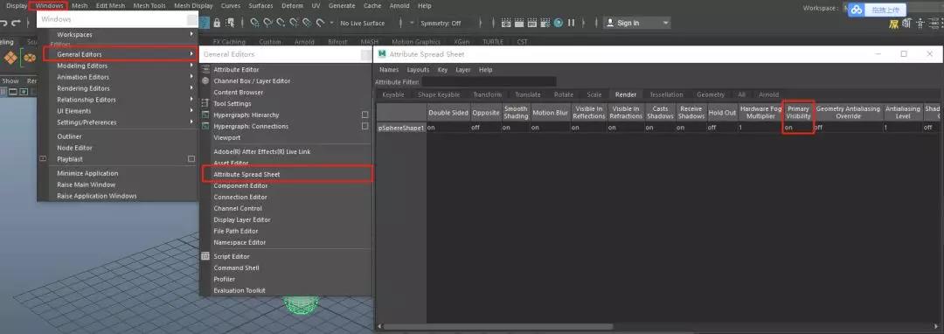
Task: Open Hypergraph: Connections option box
Action: pos(364,127)
